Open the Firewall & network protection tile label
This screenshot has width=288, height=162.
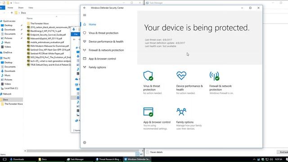pos(220,88)
